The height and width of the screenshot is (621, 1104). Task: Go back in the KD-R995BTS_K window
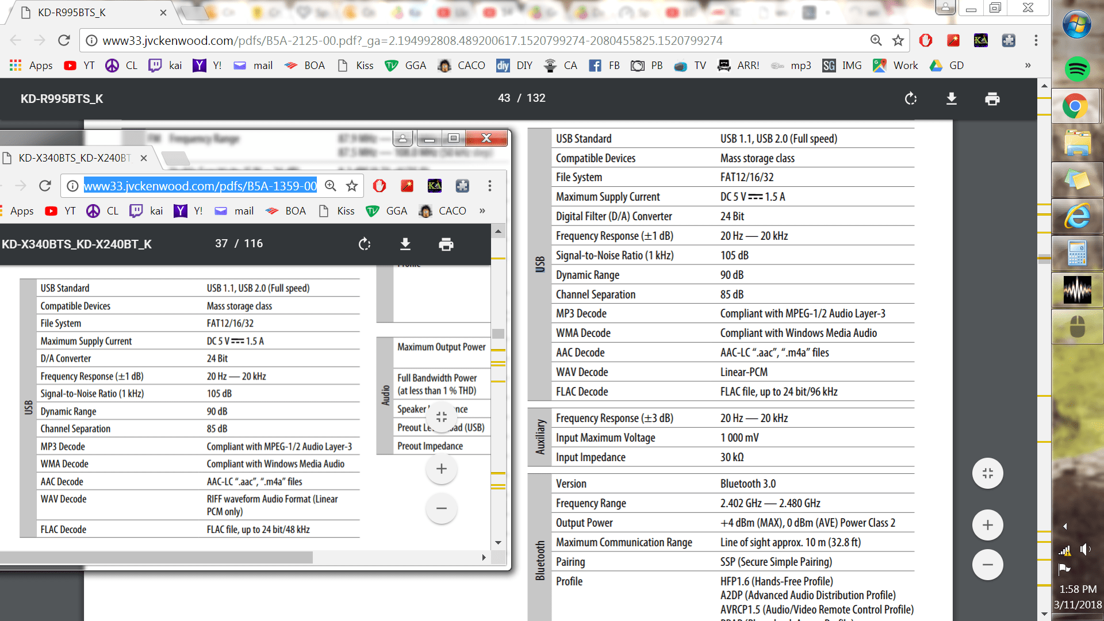pyautogui.click(x=16, y=40)
